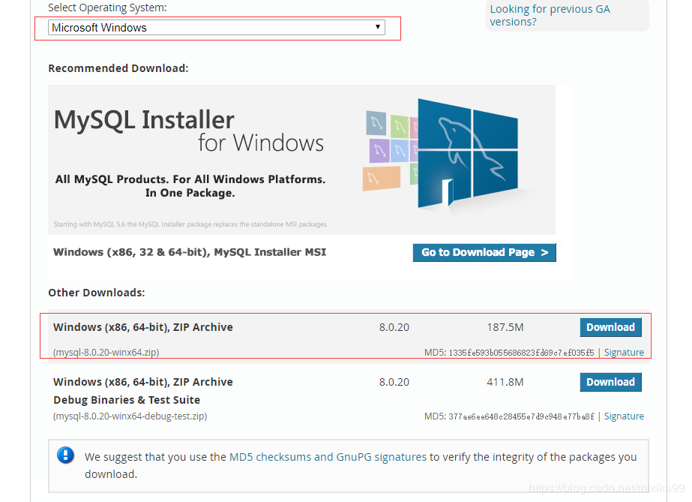The height and width of the screenshot is (502, 692).
Task: Click the orange dolphin tile icon
Action: point(382,179)
